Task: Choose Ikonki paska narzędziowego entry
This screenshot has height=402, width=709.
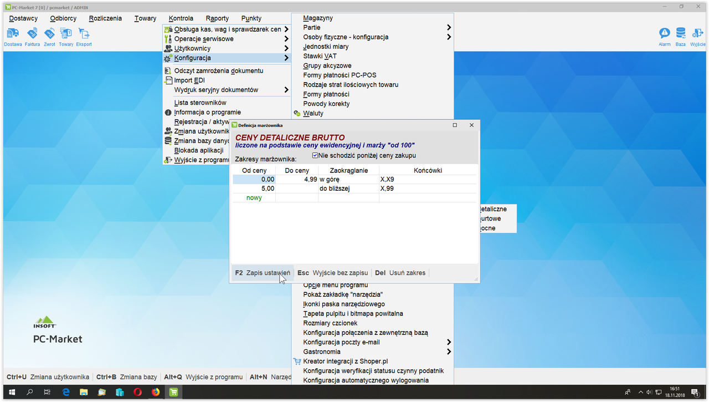Action: click(372, 304)
